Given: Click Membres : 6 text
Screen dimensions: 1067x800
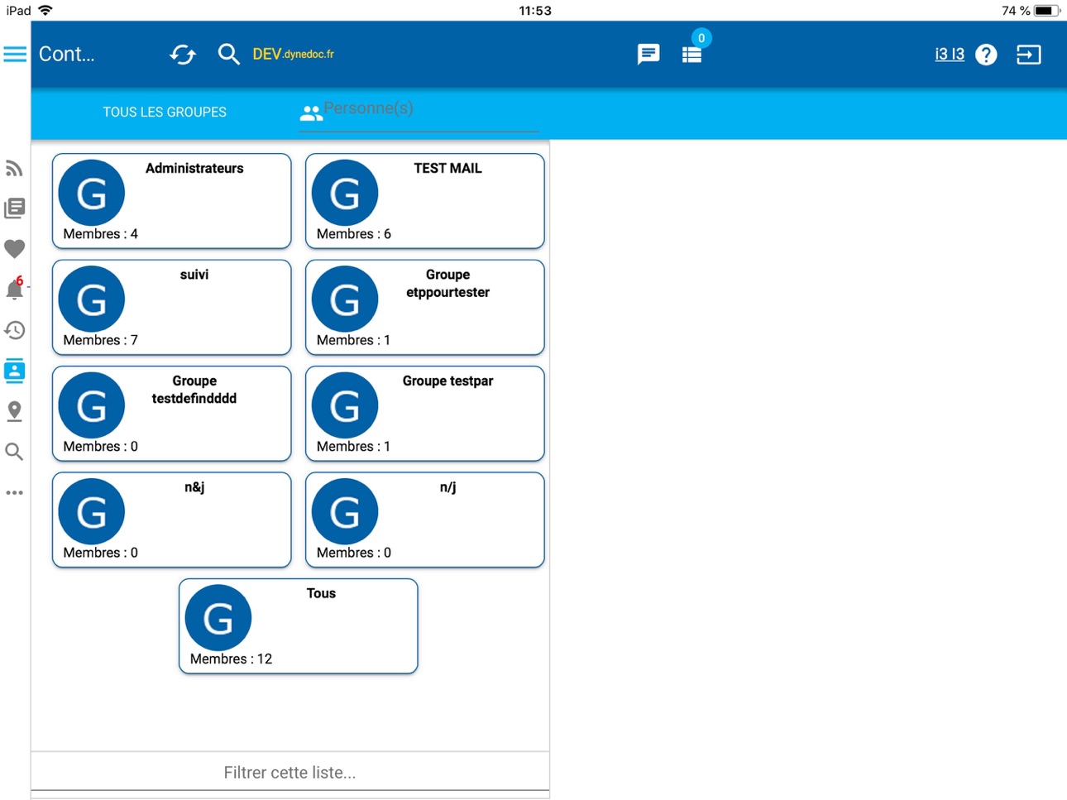Looking at the screenshot, I should click(x=354, y=234).
